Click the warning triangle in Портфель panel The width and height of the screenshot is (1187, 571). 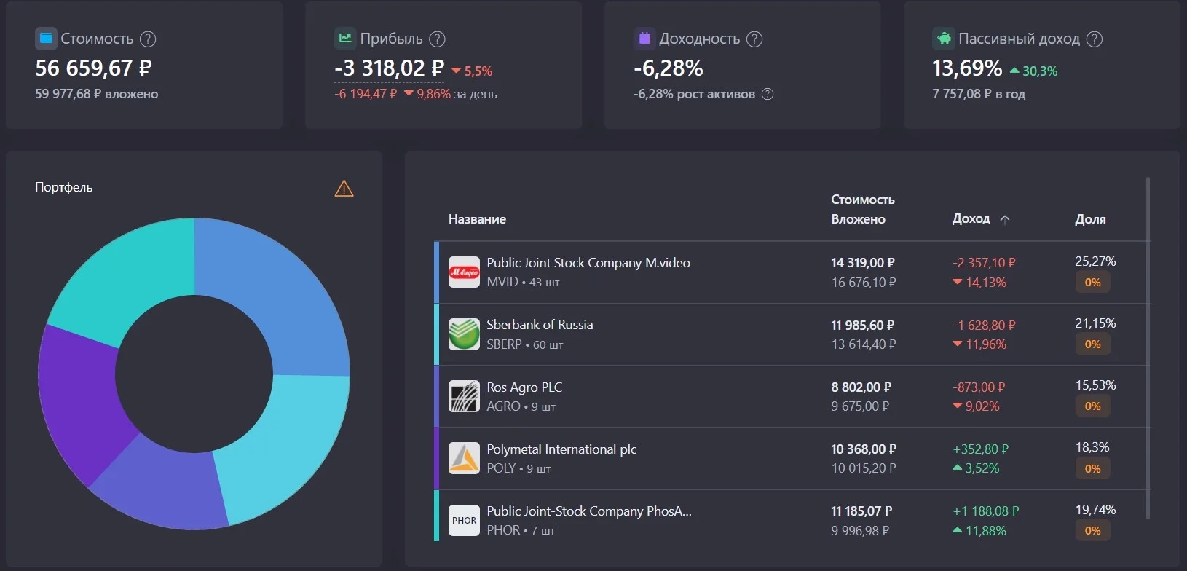point(344,189)
